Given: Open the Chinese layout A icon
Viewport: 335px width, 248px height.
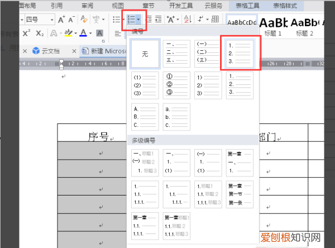Looking at the screenshot, I should (171, 20).
